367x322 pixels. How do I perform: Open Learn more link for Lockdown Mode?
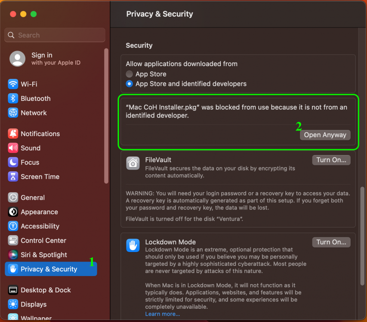point(163,314)
